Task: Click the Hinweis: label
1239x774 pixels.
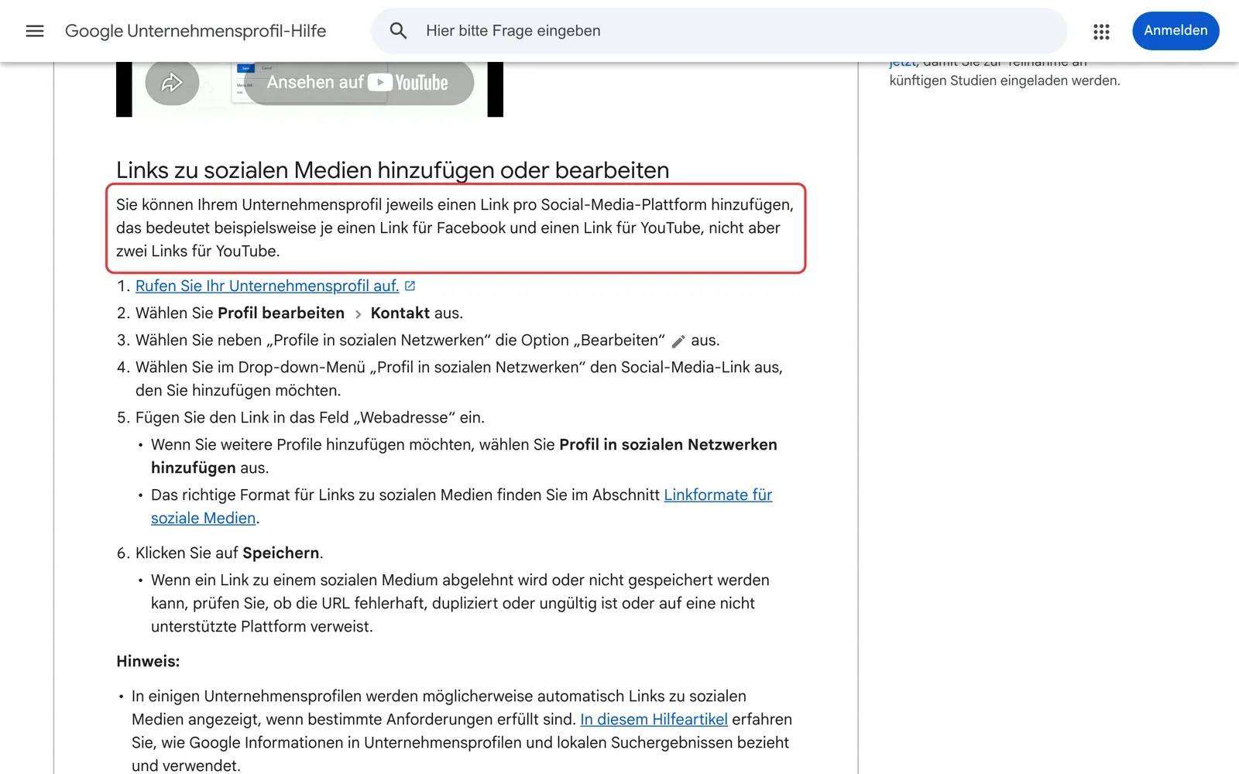Action: [x=148, y=661]
